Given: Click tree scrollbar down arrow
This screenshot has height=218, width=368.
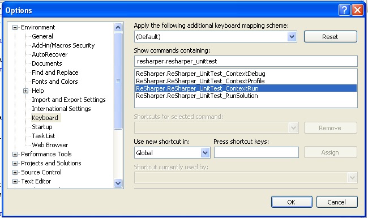Looking at the screenshot, I should (118, 183).
